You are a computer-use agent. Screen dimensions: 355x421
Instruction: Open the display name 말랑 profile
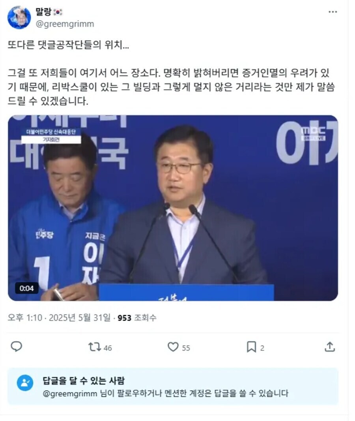click(x=43, y=11)
